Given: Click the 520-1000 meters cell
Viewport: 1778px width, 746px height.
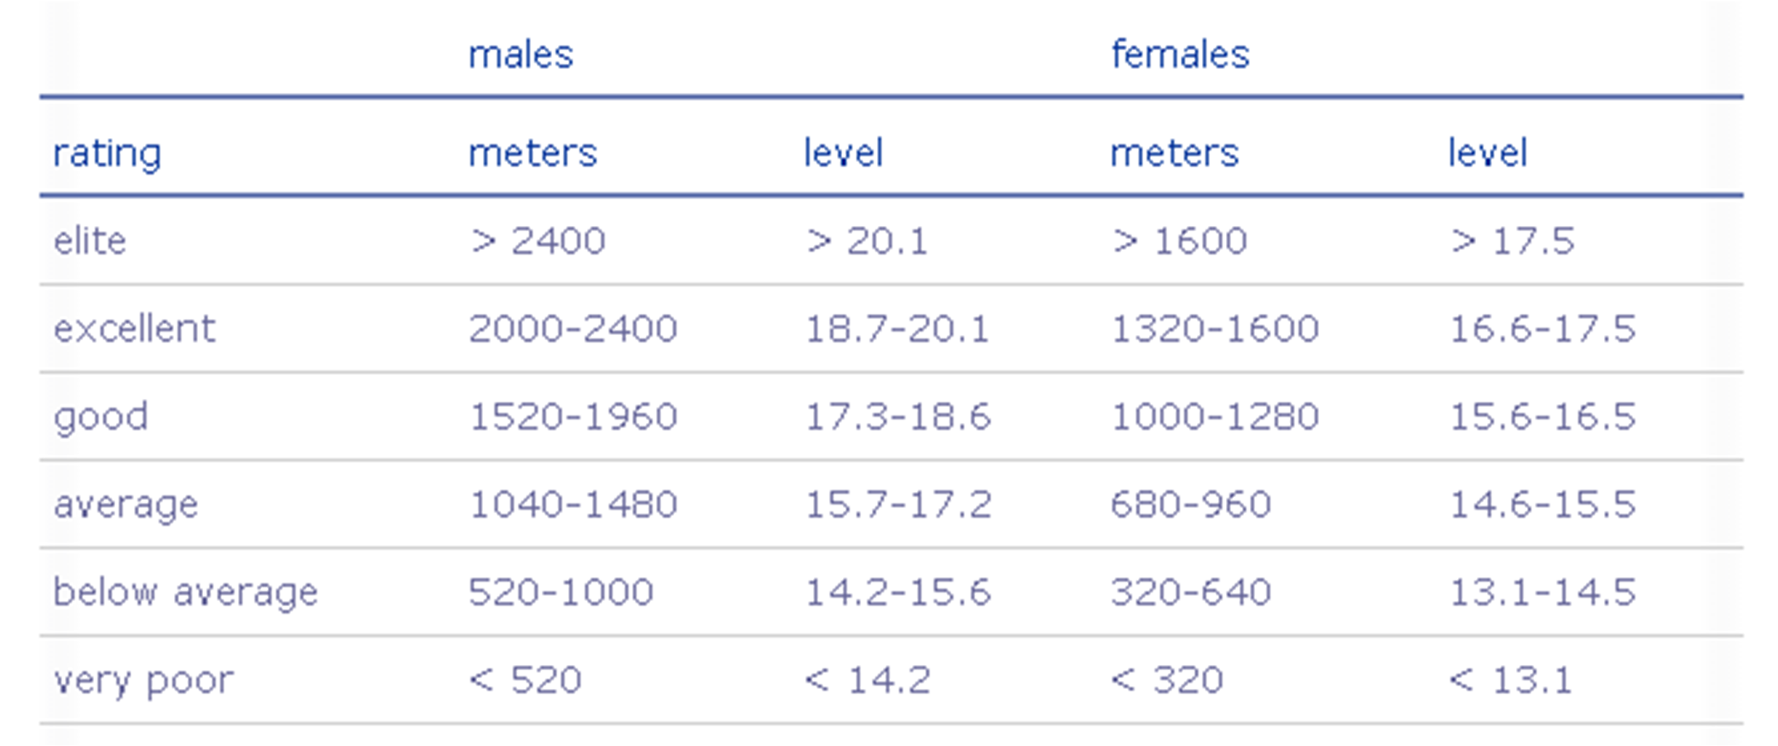Looking at the screenshot, I should [561, 593].
